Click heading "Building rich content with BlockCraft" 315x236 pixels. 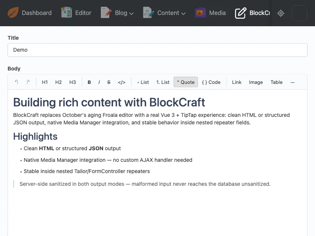[109, 102]
